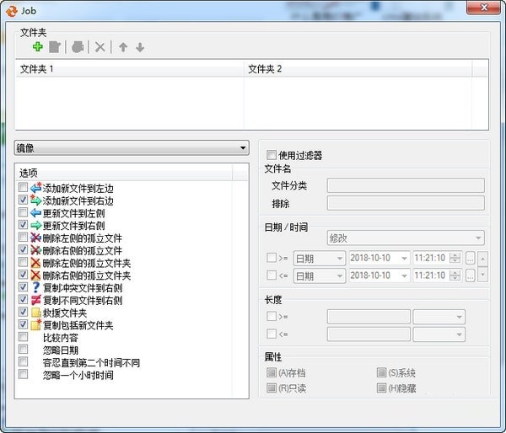Image resolution: width=506 pixels, height=433 pixels.
Task: Click the … button in >= date row
Action: point(471,259)
